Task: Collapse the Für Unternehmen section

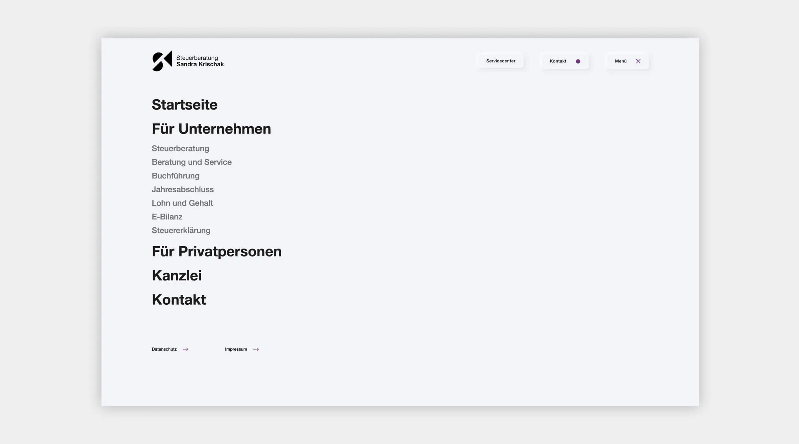Action: (x=211, y=129)
